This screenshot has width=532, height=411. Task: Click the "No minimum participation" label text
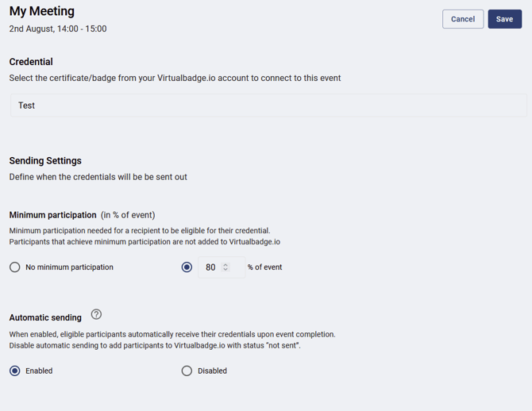point(69,267)
